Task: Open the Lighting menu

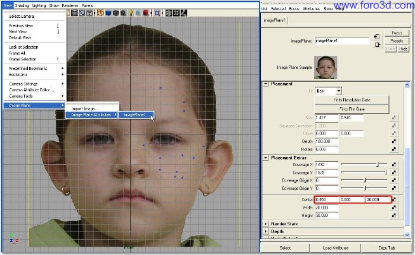Action: point(39,5)
